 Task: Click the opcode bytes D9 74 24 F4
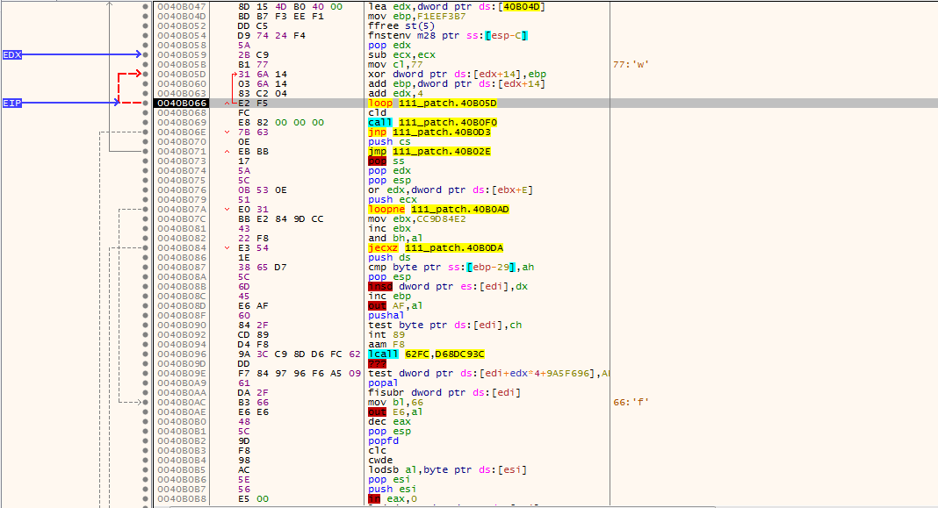[x=271, y=36]
